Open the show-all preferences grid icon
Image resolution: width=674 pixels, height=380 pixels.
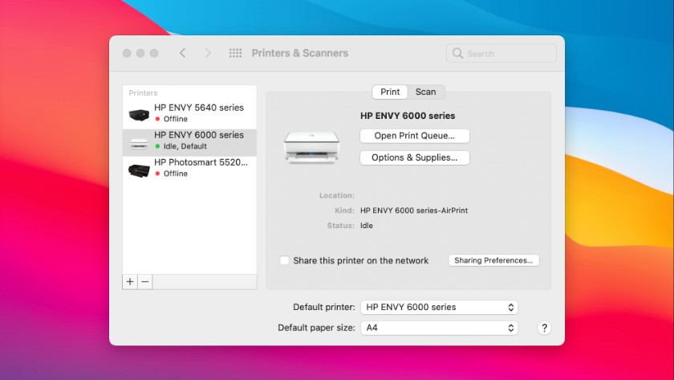(x=235, y=53)
